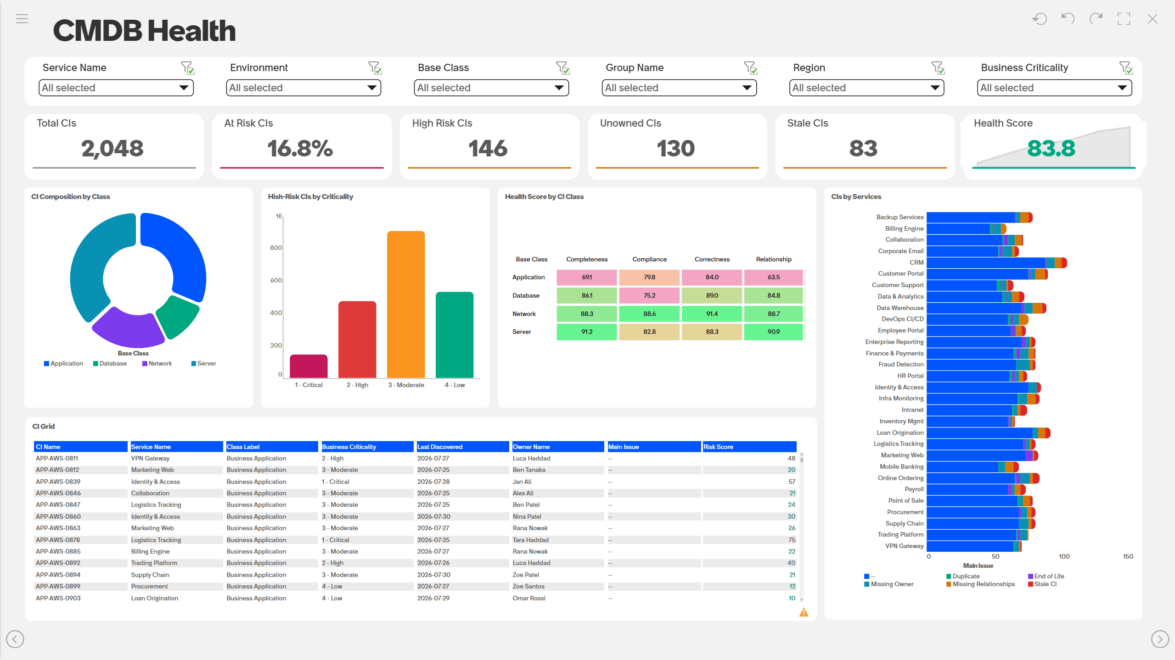Toggle the Missing Owner legend entry
The height and width of the screenshot is (660, 1175).
(x=889, y=584)
